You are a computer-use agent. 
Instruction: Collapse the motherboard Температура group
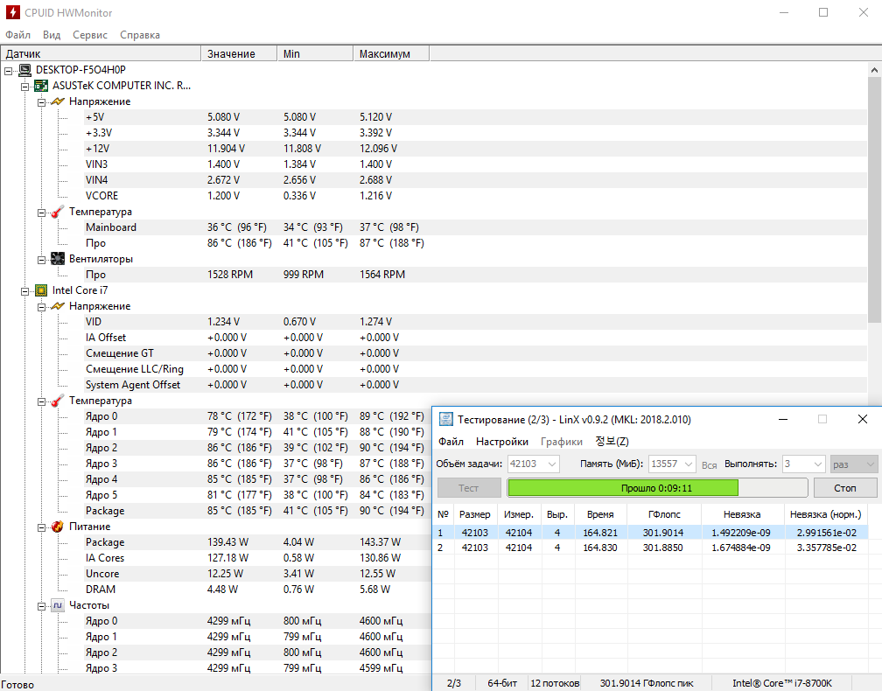point(41,213)
